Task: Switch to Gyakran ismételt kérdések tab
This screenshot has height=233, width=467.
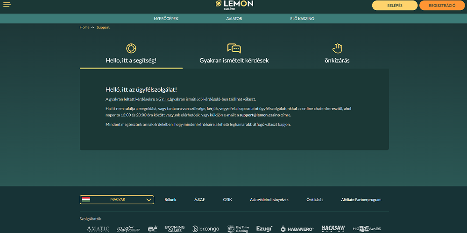Action: pyautogui.click(x=234, y=61)
